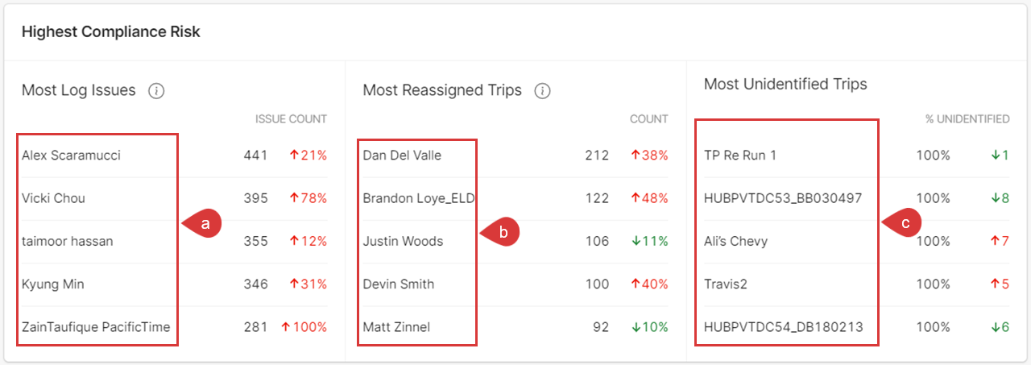This screenshot has height=365, width=1031.
Task: Click info icon beside Most Log Issues
Action: pos(157,91)
